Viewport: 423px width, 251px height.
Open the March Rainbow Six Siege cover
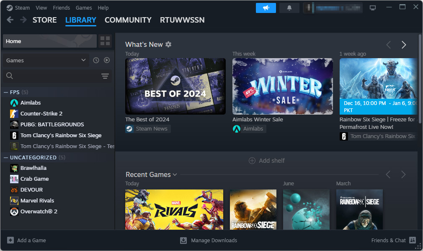359,210
